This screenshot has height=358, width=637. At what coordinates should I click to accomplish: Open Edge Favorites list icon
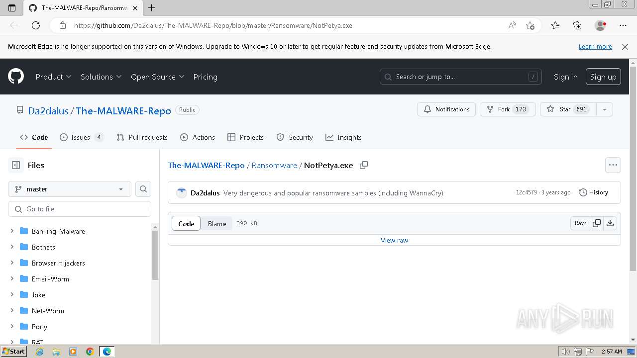pos(555,25)
